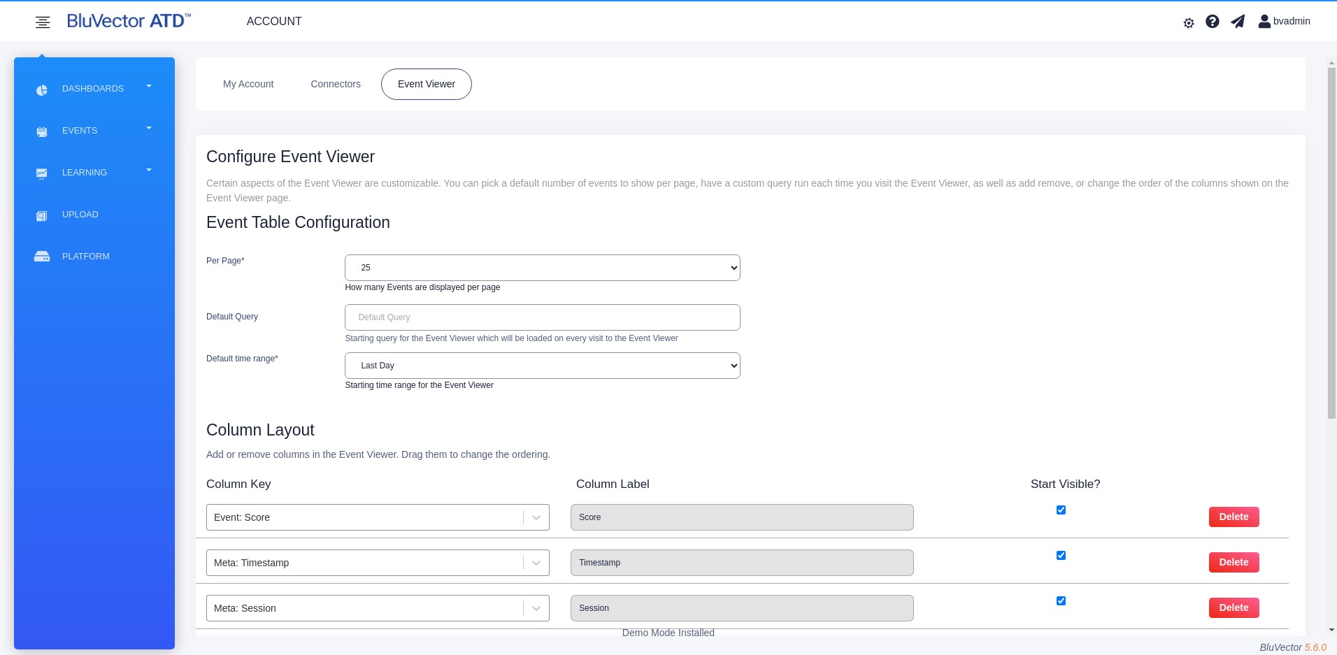Open the DASHBOARDS sidebar menu
1337x655 pixels.
[93, 89]
